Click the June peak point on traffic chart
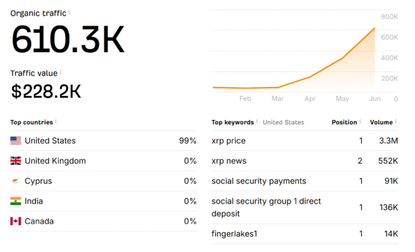The width and height of the screenshot is (415, 252). [x=374, y=28]
